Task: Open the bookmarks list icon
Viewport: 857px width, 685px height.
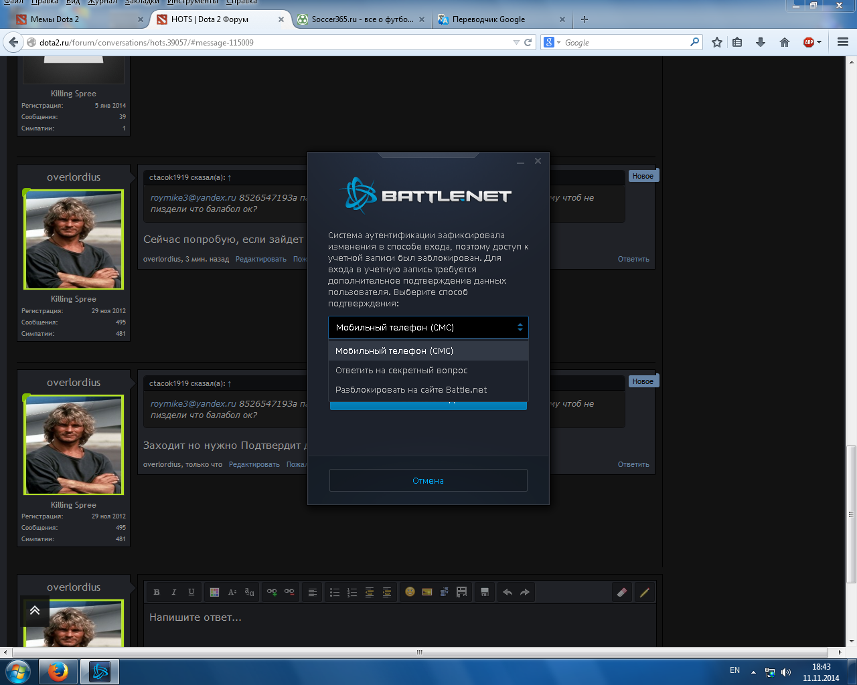Action: [737, 42]
